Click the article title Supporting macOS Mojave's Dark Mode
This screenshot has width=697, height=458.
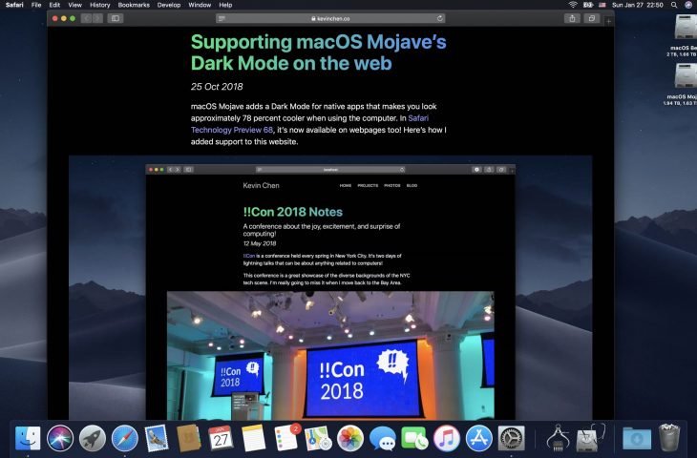coord(318,52)
